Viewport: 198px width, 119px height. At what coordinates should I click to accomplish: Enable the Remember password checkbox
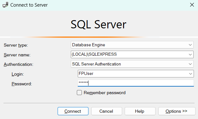tap(79, 93)
